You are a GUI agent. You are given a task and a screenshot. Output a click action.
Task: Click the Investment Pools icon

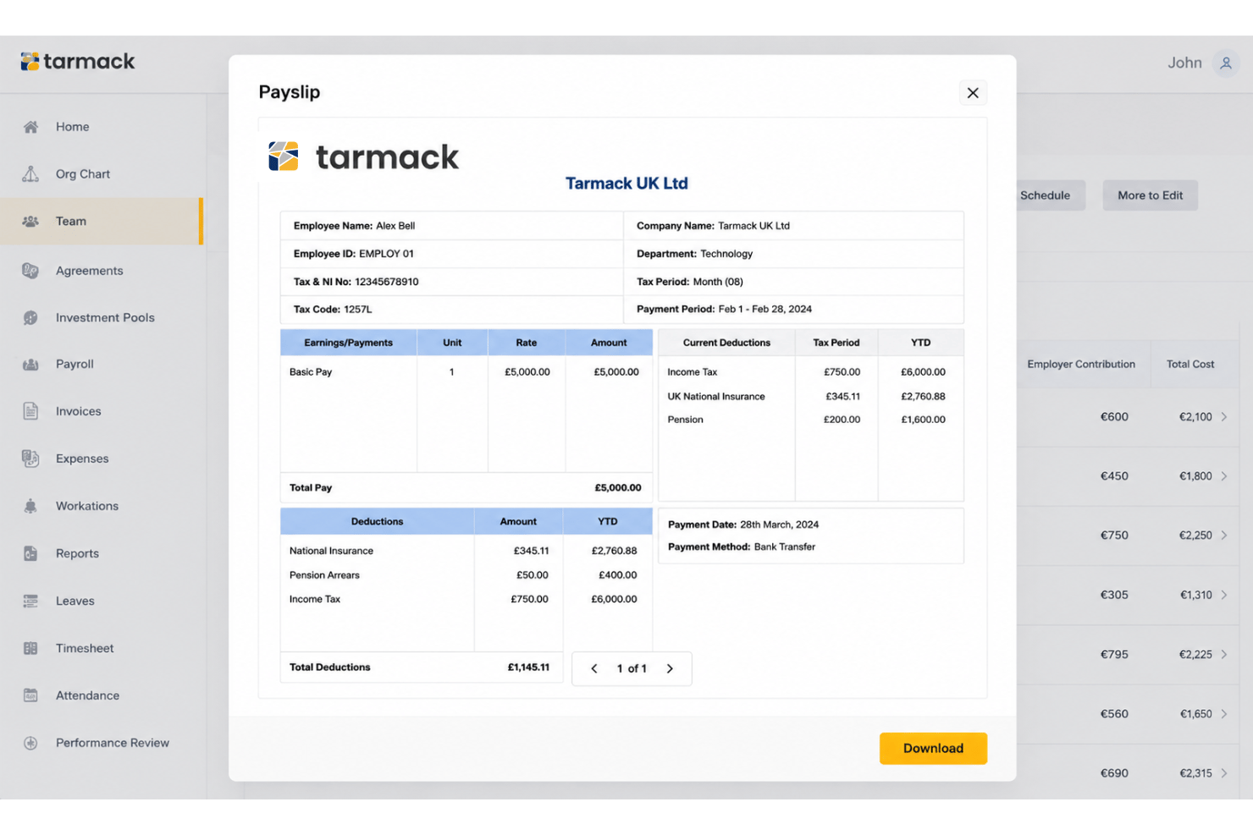30,318
